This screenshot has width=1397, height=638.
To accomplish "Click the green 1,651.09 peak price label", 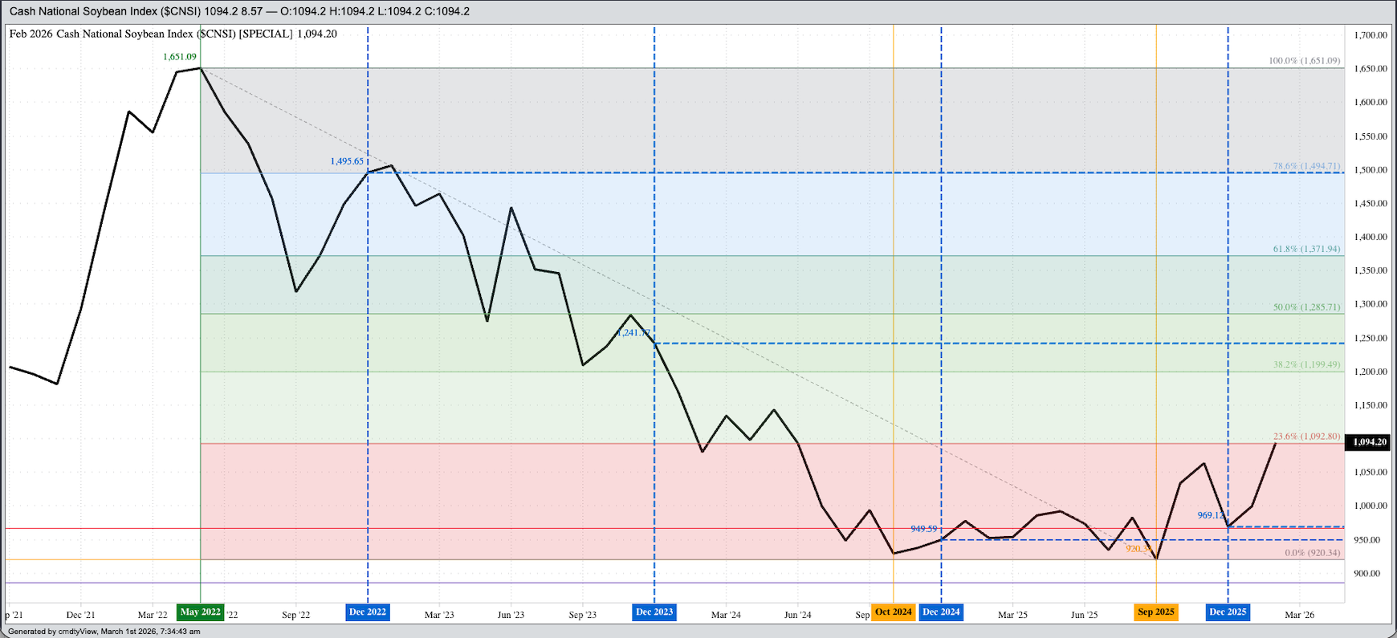I will [179, 57].
